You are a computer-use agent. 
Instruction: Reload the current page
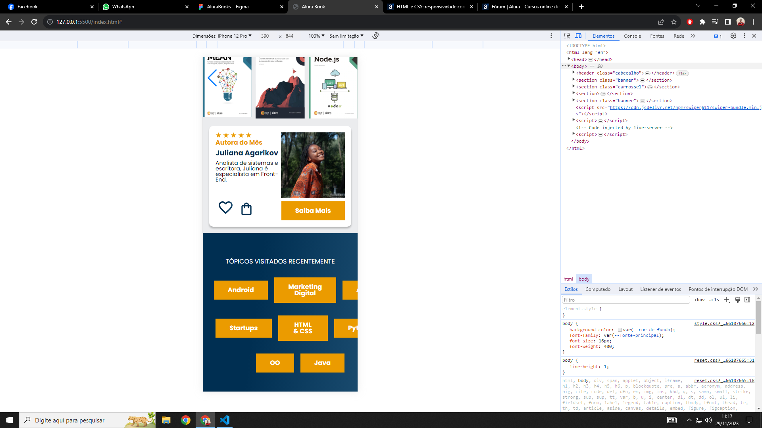coord(34,22)
